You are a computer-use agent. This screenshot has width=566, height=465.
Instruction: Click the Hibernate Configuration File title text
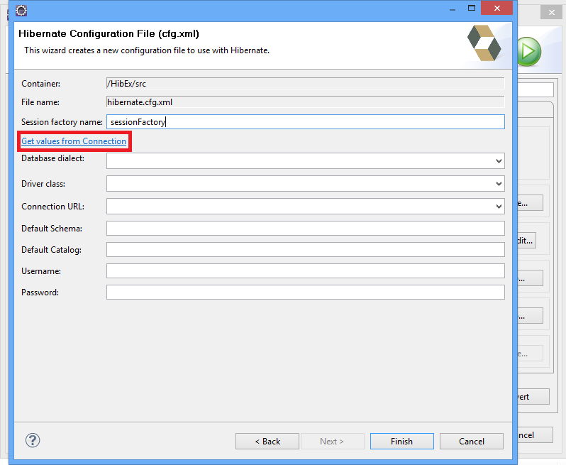pyautogui.click(x=109, y=33)
